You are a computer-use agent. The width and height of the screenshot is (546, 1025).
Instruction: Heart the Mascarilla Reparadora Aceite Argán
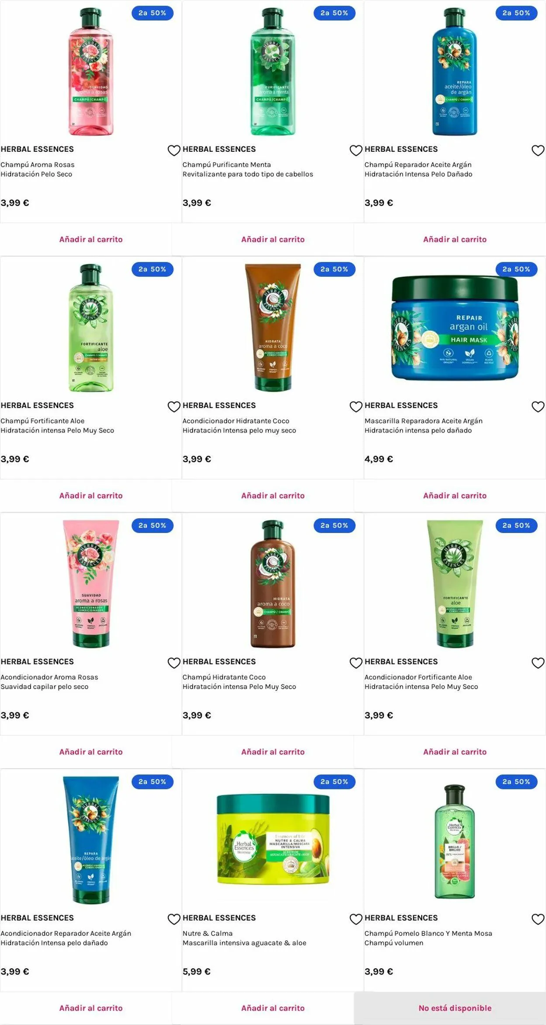(x=538, y=407)
